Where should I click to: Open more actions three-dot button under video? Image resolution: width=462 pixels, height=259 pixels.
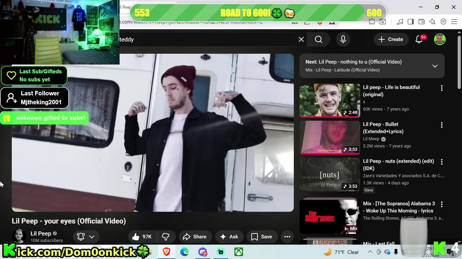point(287,237)
